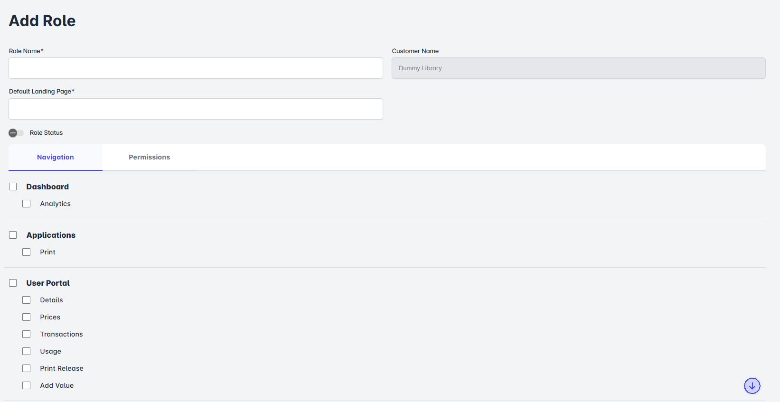Enable the Details checkbox
The height and width of the screenshot is (402, 780).
pyautogui.click(x=27, y=300)
